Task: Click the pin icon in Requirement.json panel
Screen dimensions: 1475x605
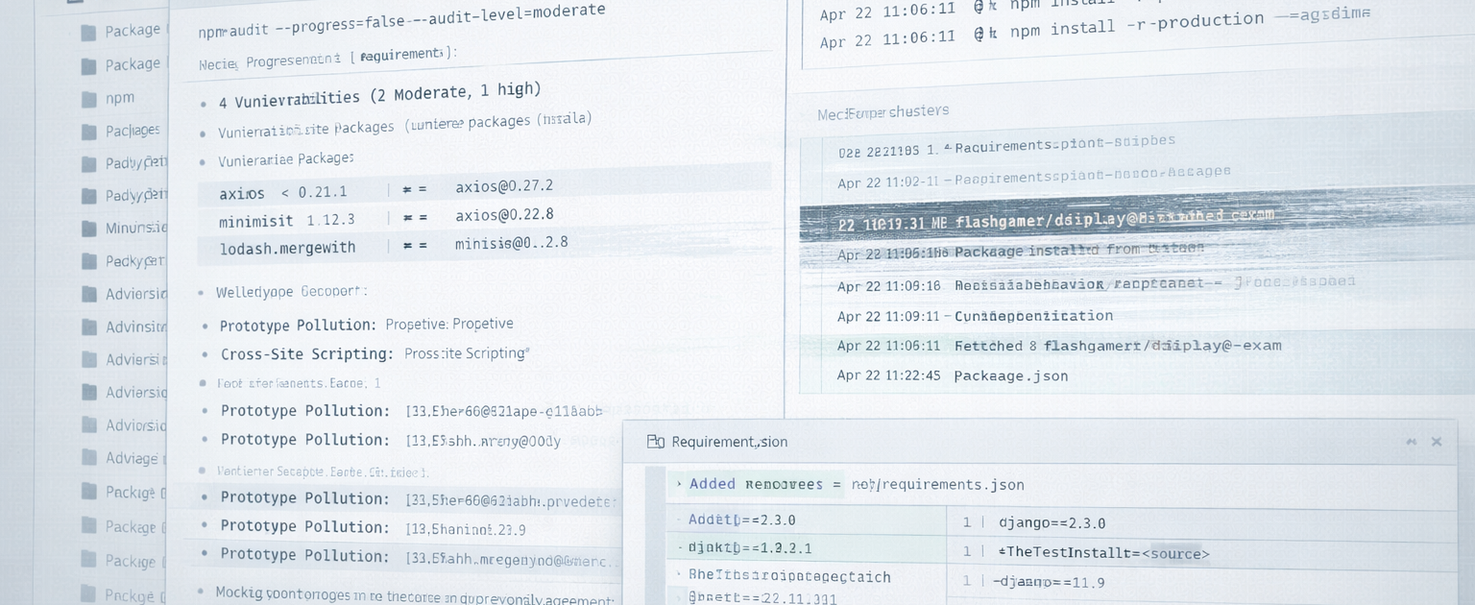Action: click(x=1411, y=441)
